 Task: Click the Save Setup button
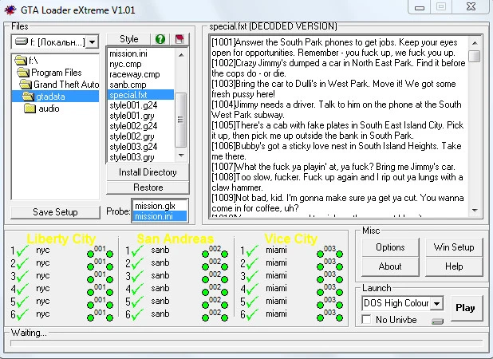click(55, 212)
